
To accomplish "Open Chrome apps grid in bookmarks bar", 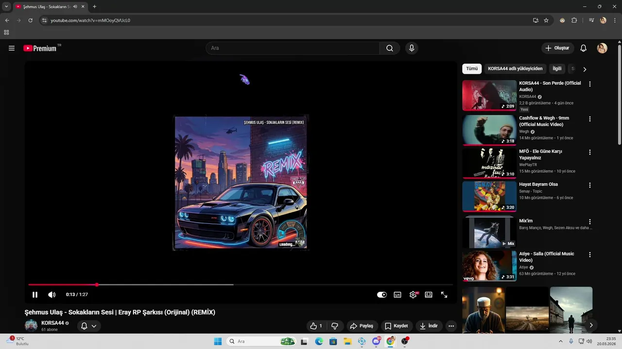I will (x=6, y=32).
